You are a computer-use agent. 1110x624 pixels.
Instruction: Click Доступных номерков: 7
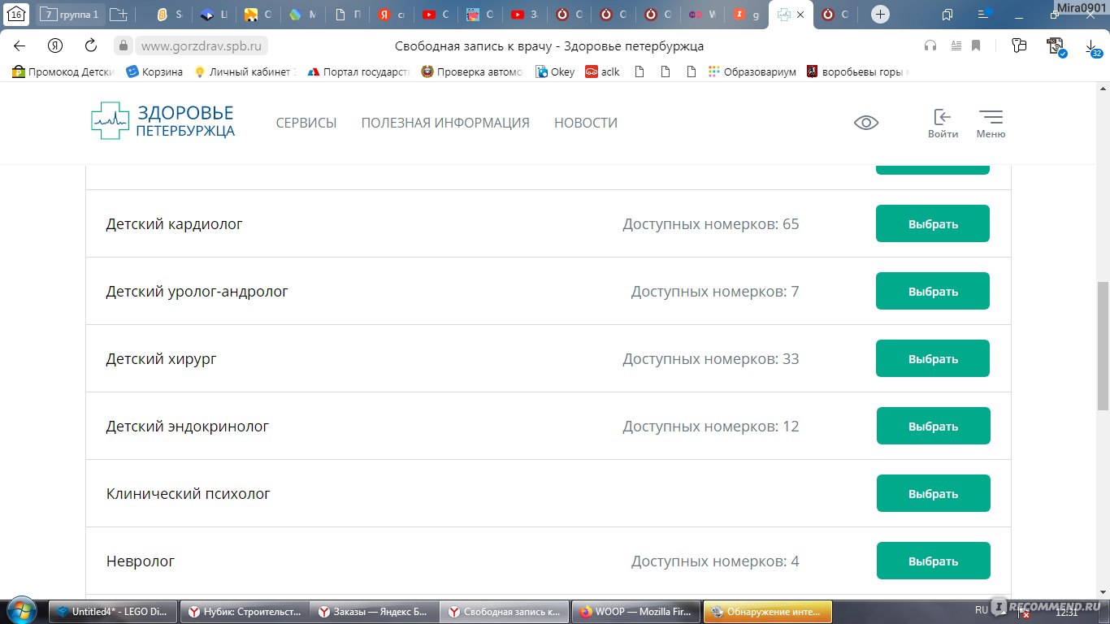click(715, 291)
